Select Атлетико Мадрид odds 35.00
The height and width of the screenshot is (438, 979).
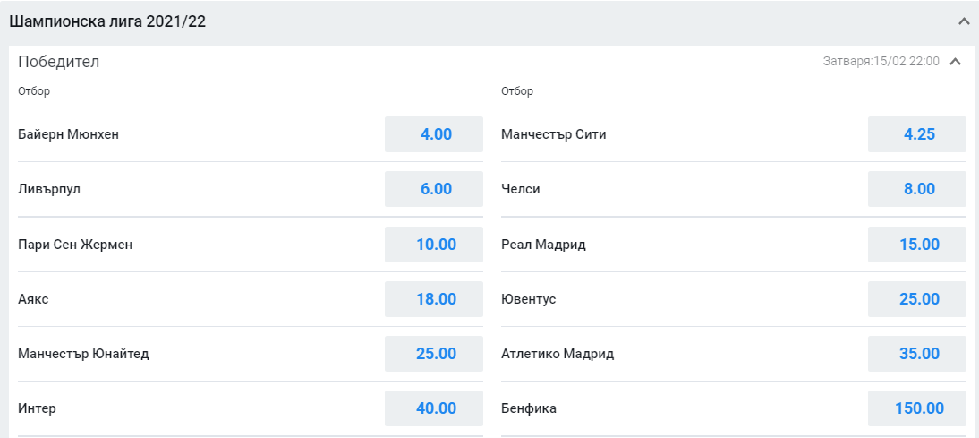[x=917, y=354]
